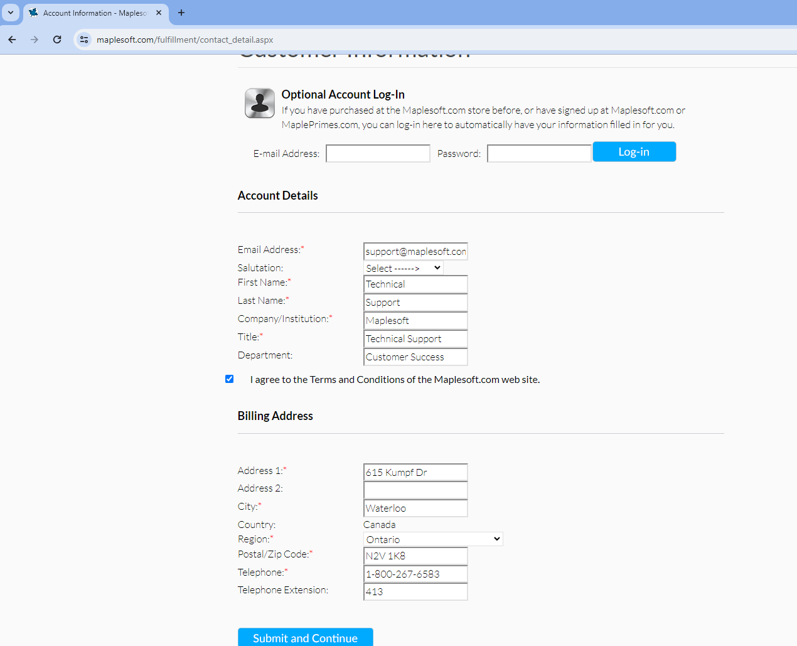The image size is (797, 646).
Task: Click the browser back arrow
Action: (12, 40)
